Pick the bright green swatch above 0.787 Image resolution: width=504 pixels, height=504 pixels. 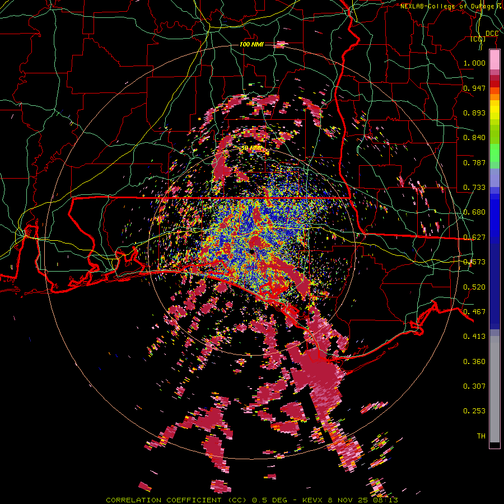coord(494,152)
